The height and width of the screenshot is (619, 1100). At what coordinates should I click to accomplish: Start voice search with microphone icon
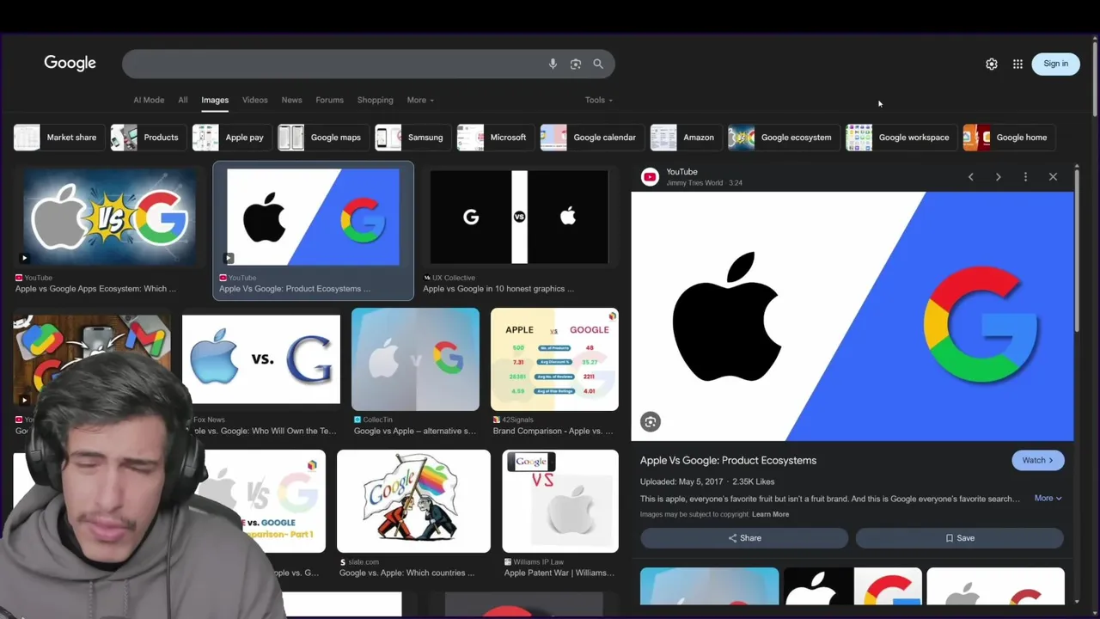pyautogui.click(x=553, y=64)
